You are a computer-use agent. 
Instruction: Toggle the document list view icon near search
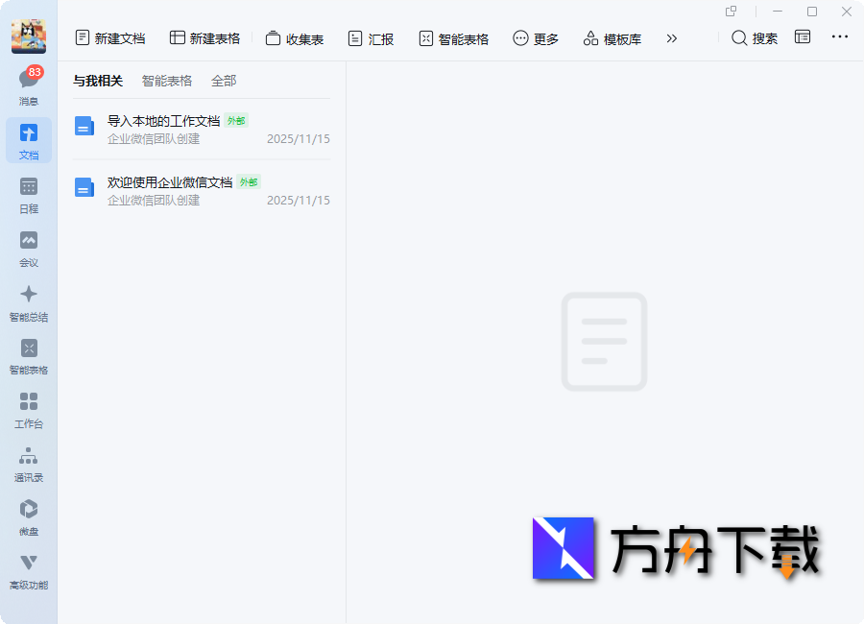pyautogui.click(x=803, y=36)
